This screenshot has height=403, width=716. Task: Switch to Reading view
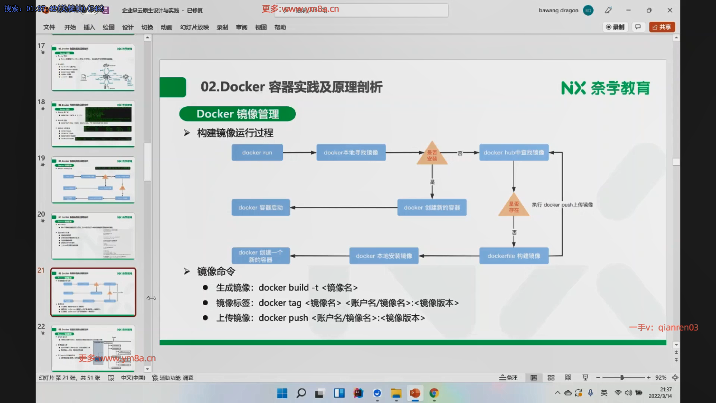568,378
